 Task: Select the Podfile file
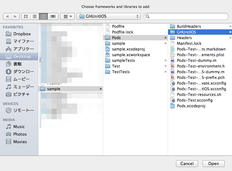[x=135, y=27]
